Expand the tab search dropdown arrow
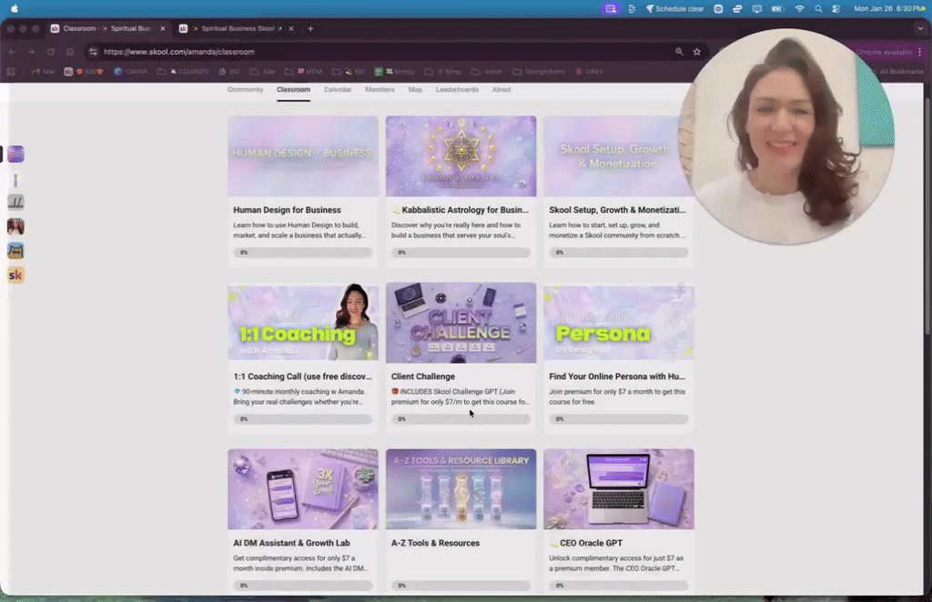The image size is (932, 602). [920, 28]
